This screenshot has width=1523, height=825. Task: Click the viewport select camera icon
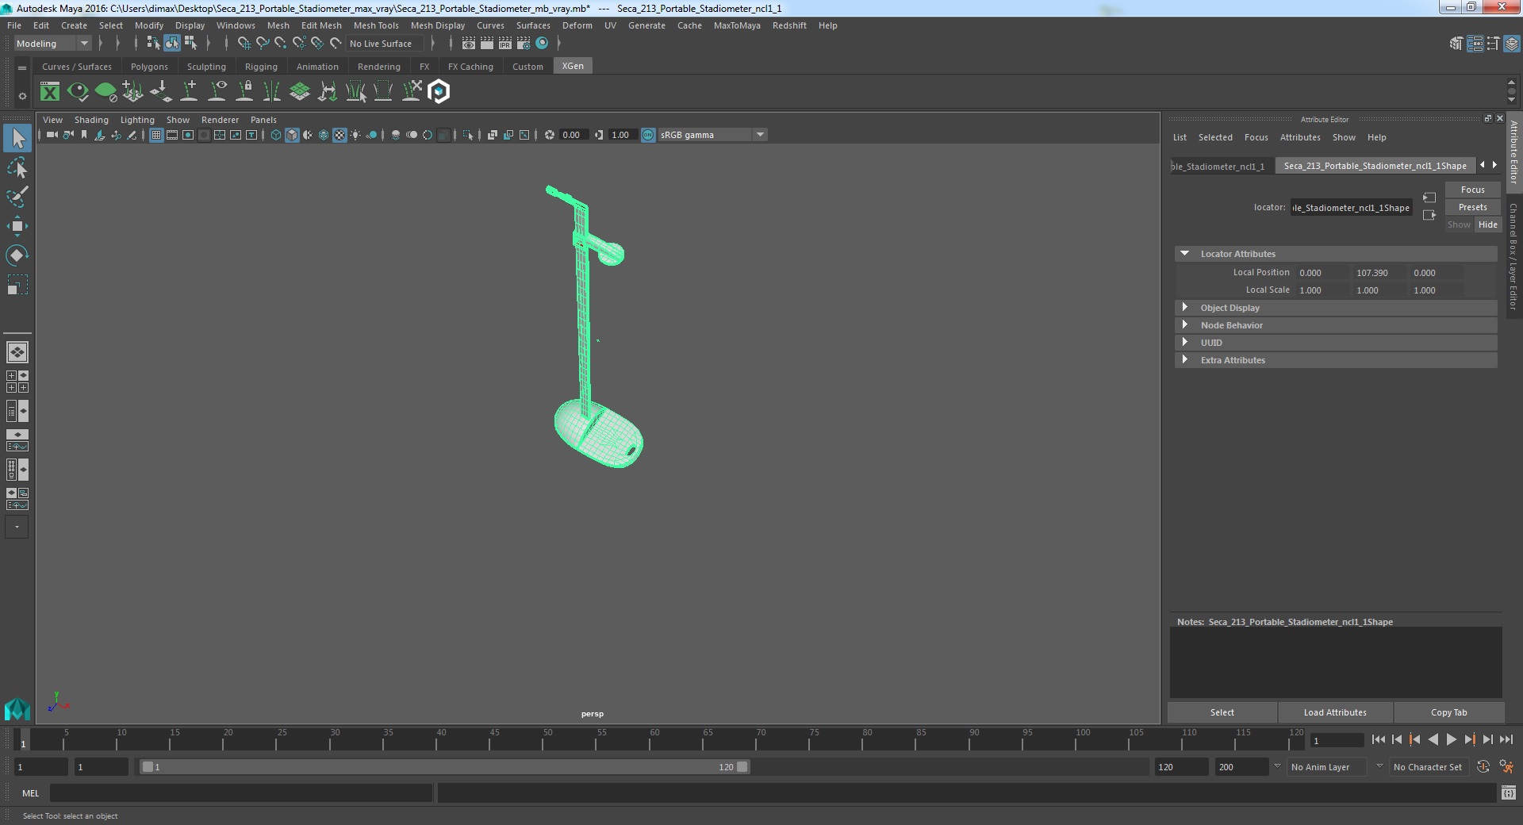click(x=52, y=135)
